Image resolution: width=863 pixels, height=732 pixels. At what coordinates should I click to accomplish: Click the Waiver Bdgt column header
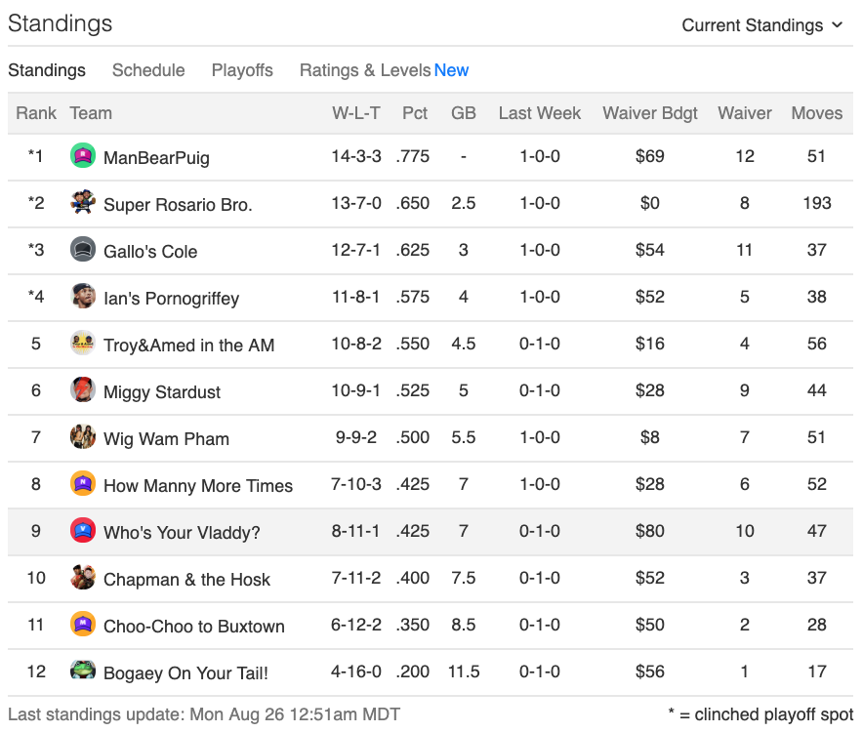pyautogui.click(x=650, y=113)
